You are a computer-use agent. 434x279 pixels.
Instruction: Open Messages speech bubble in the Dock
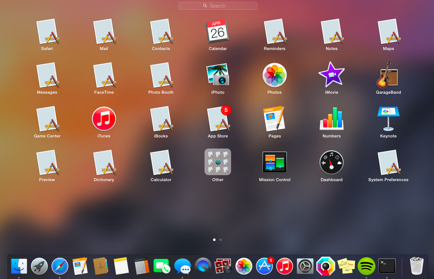(183, 266)
